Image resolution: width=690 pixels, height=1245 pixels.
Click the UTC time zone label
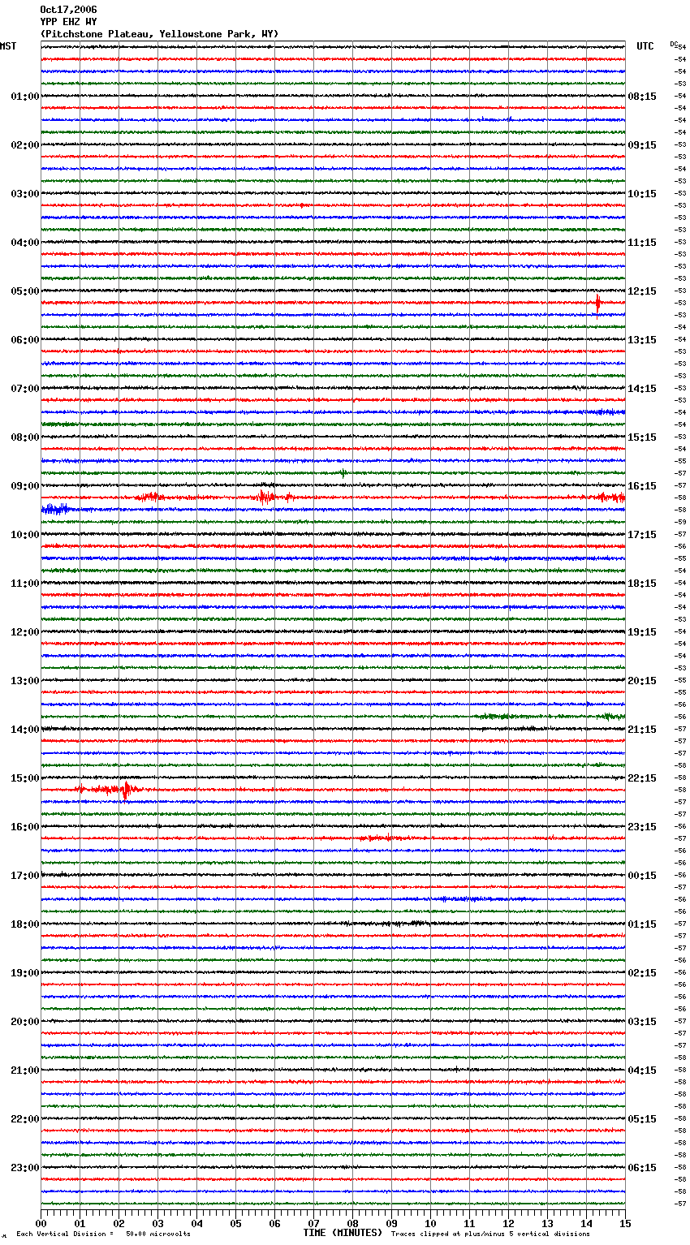coord(645,46)
